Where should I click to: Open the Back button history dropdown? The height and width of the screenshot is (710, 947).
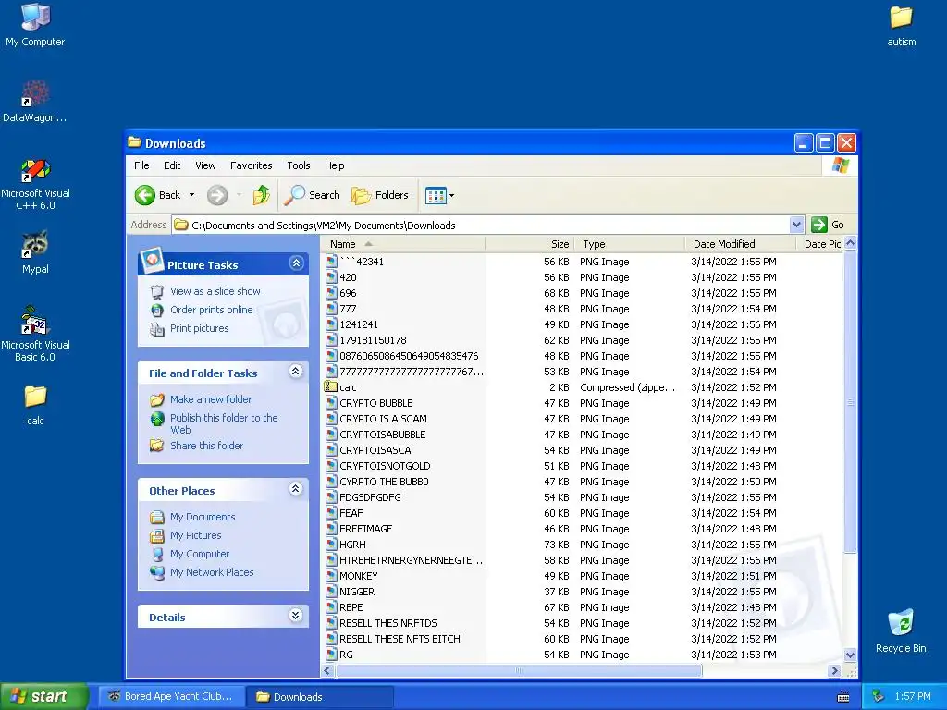192,195
